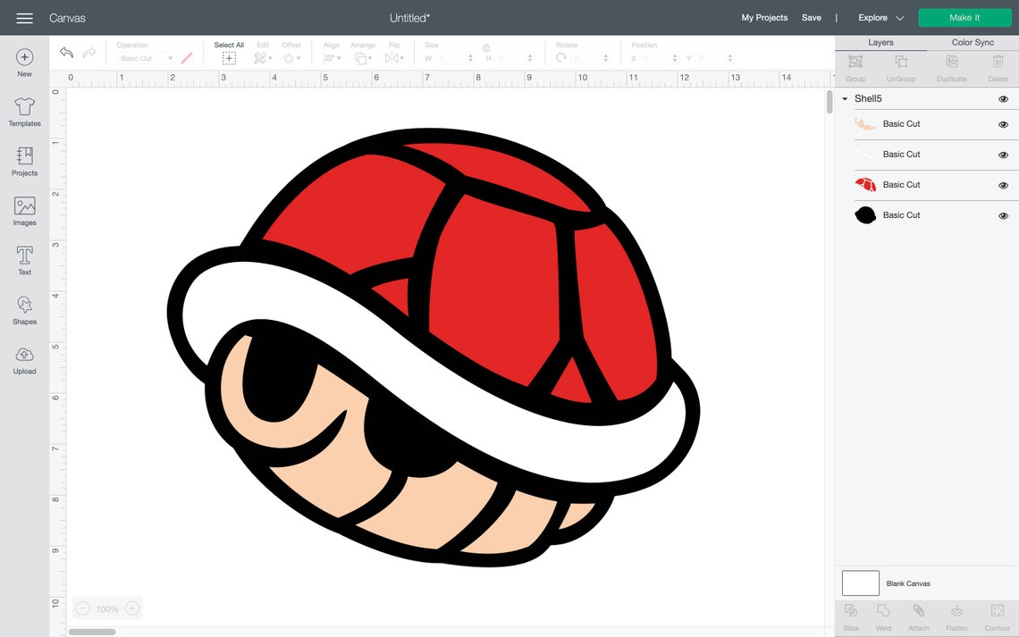Open the Images library

pos(24,211)
